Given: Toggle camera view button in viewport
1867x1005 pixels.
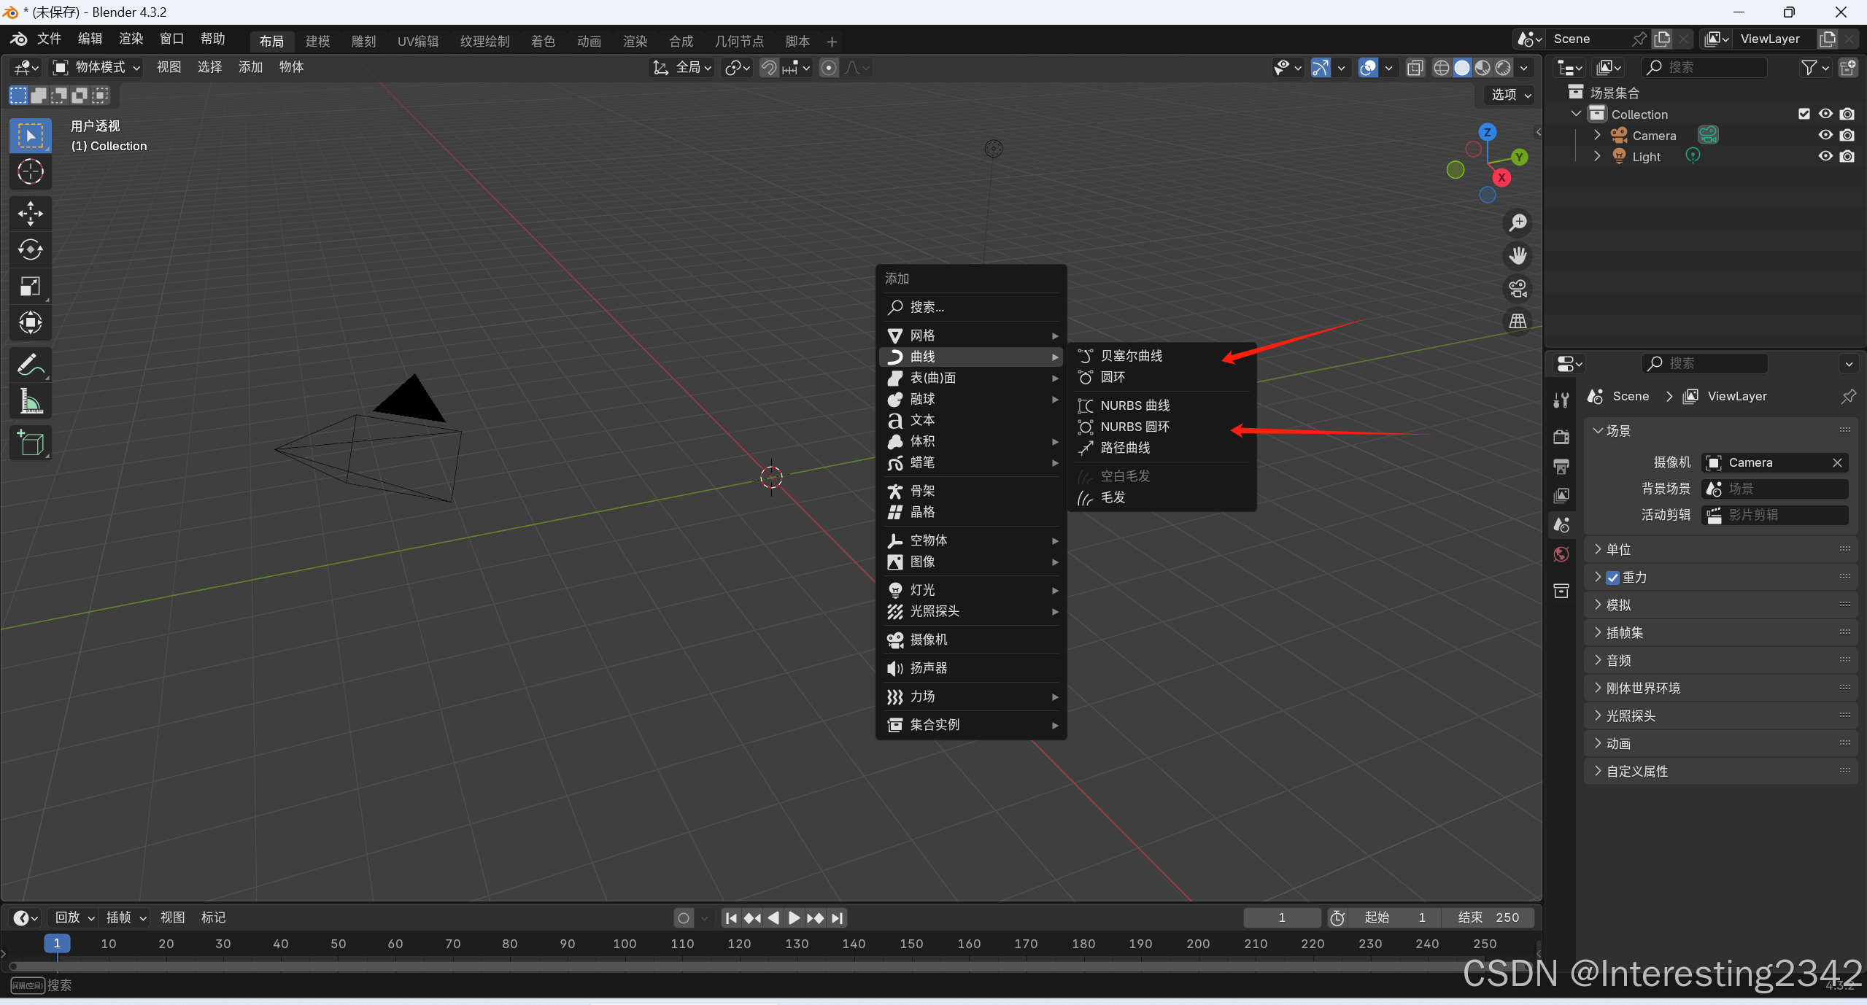Looking at the screenshot, I should [x=1518, y=289].
